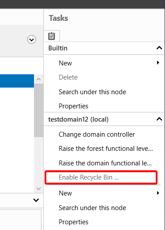Viewport: 165px width, 230px height.
Task: Choose Search under this node for Builtin
Action: 92,92
